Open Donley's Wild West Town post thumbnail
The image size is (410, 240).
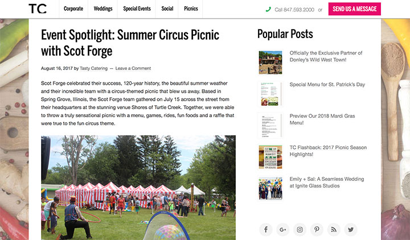coord(270,63)
